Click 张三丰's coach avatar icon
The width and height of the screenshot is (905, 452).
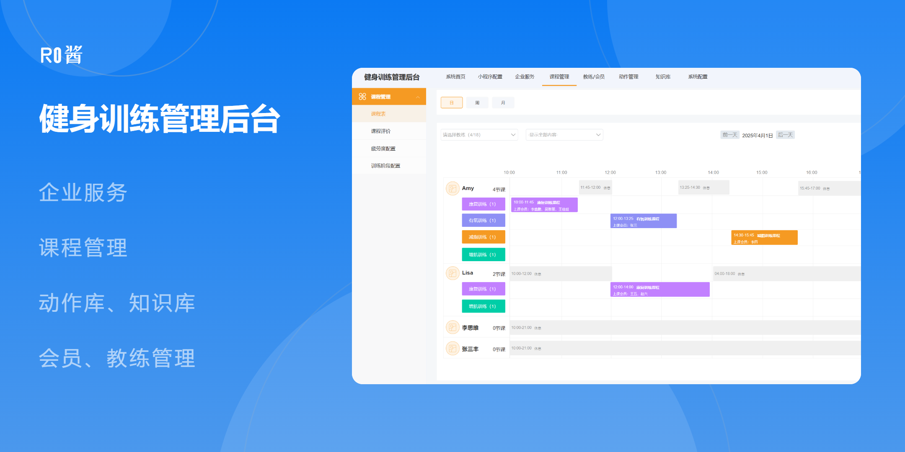point(452,348)
